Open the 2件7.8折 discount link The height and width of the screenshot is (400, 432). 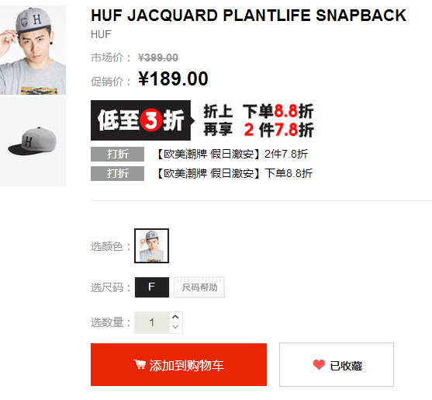[232, 154]
